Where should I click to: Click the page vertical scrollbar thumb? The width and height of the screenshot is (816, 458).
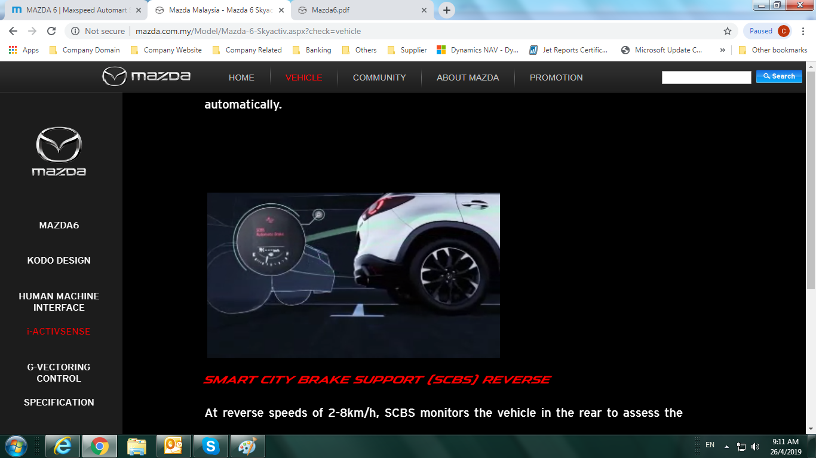811,180
